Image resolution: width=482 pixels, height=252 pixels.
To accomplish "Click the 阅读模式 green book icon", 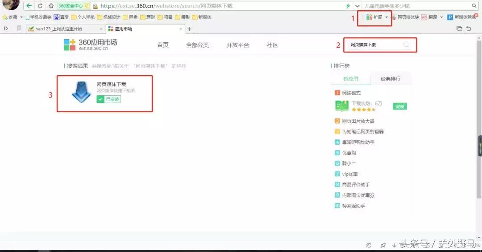I will [x=342, y=106].
